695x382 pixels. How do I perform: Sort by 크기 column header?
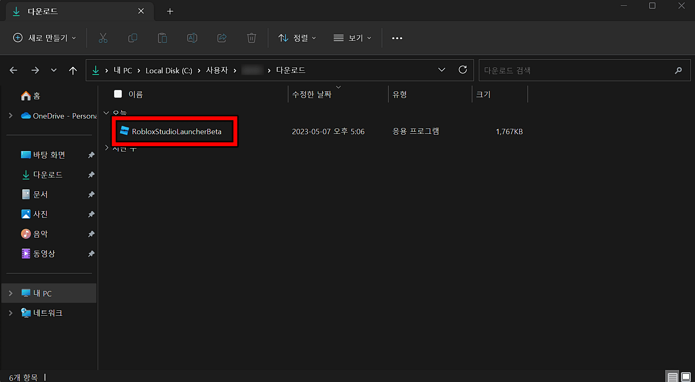[483, 94]
